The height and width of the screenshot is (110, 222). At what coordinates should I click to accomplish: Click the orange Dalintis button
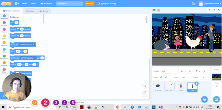click(x=90, y=4)
